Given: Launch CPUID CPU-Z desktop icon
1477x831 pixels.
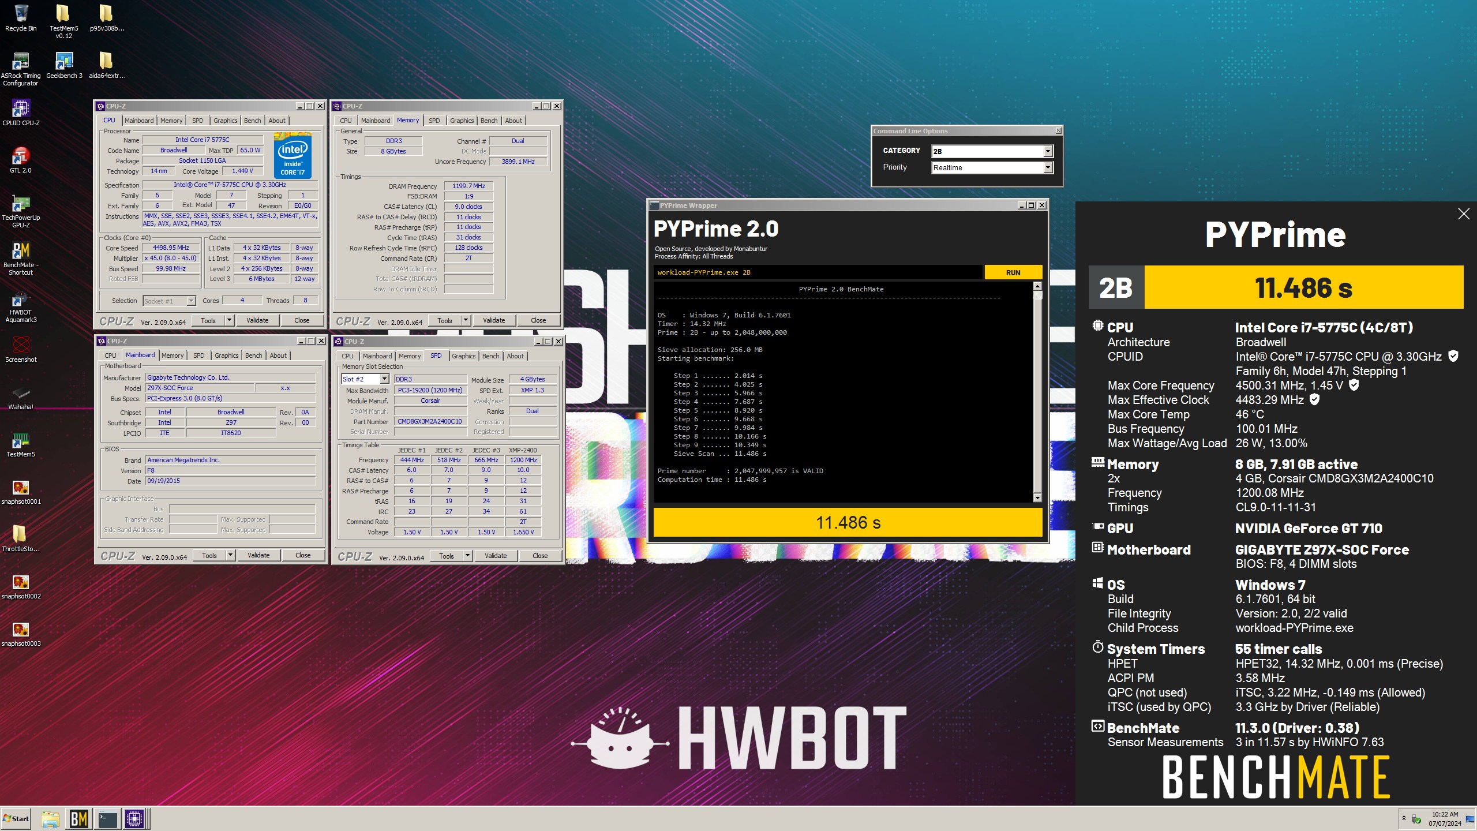Looking at the screenshot, I should (21, 113).
